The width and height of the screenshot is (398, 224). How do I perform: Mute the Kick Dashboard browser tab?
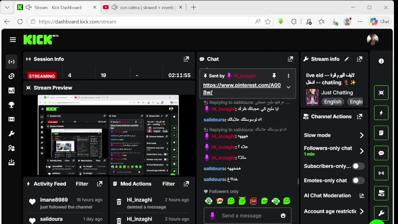(x=29, y=7)
